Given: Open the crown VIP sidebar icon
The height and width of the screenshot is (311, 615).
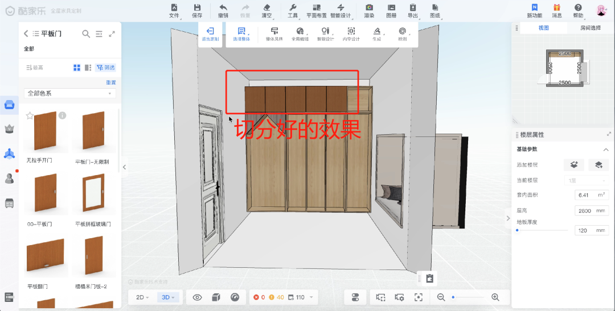Looking at the screenshot, I should coord(10,129).
